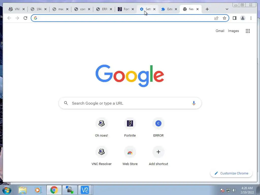
Task: Go forward to next page
Action: coord(17,18)
